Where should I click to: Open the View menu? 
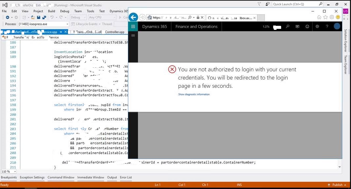25,11
